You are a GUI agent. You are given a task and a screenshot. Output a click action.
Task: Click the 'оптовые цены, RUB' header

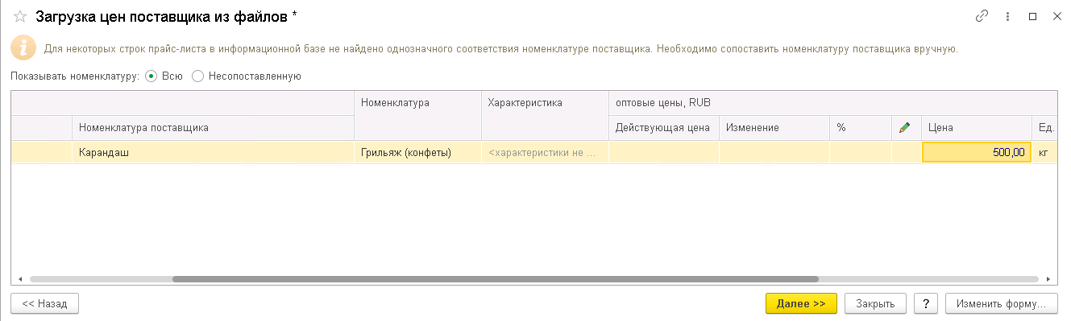(x=832, y=103)
